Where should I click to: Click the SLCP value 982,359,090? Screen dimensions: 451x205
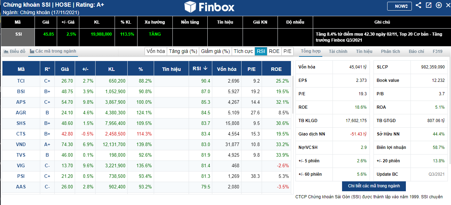click(x=433, y=67)
